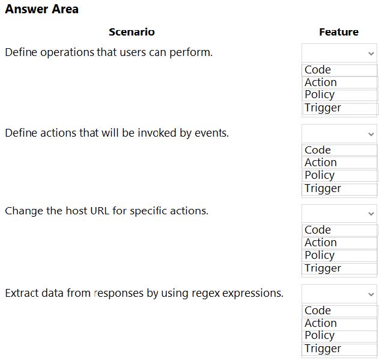Expand the dropdown for 'Extract data from responses' scenario
This screenshot has height=360, width=379.
tap(339, 294)
